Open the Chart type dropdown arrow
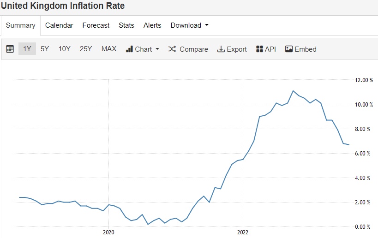Screen dimensions: 378x238 click(x=157, y=49)
